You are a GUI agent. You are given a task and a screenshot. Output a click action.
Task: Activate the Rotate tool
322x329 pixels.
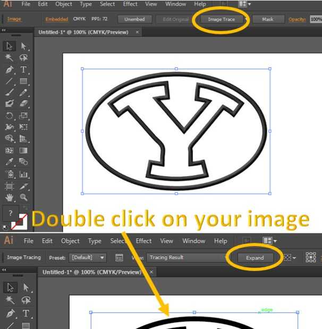(9, 115)
